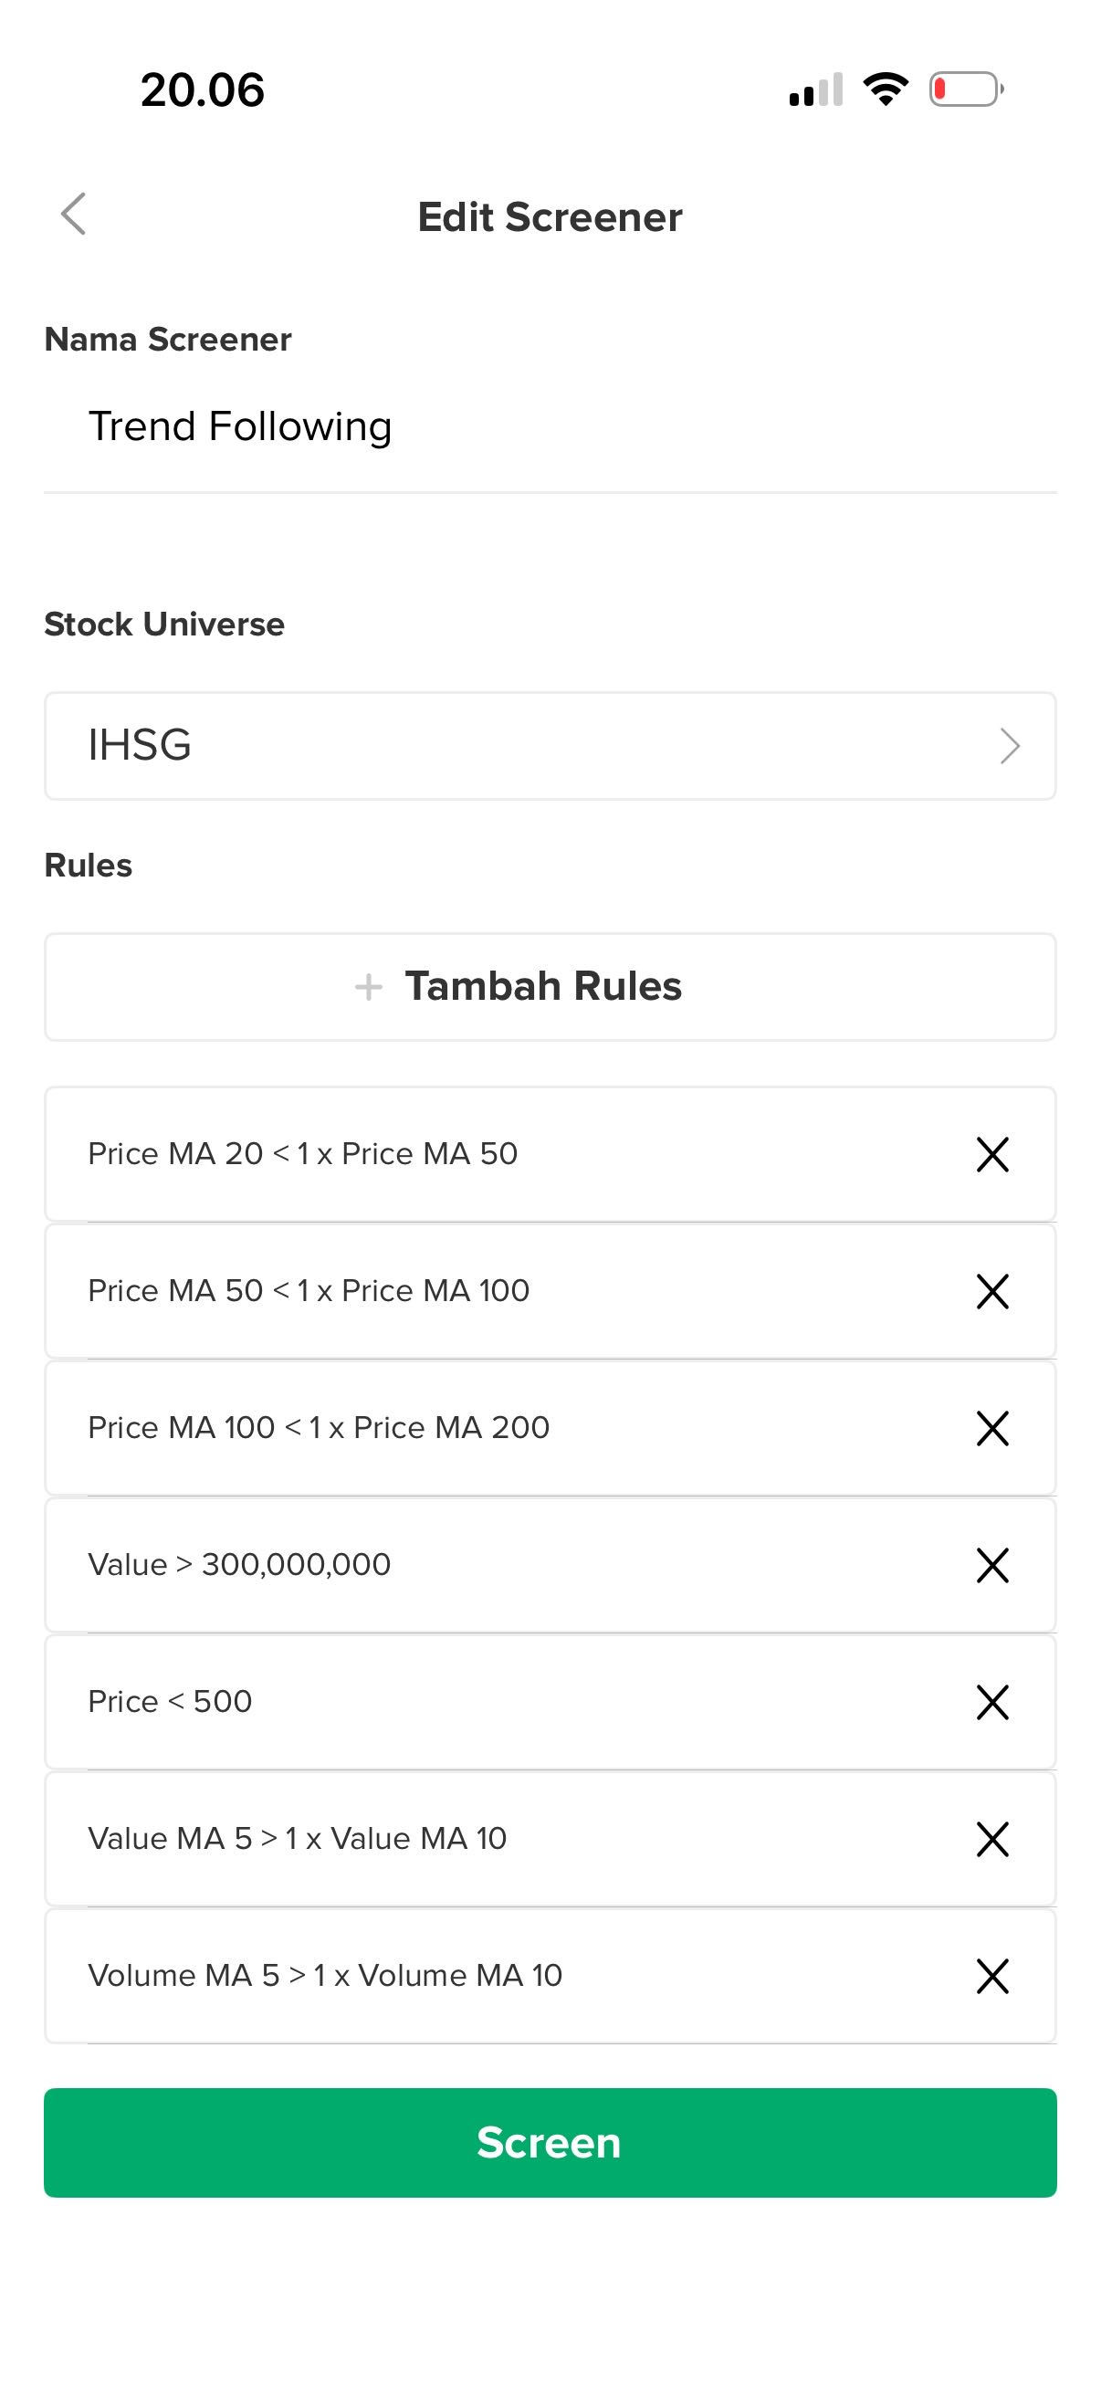Tap the back arrow icon
The image size is (1101, 2394).
[x=73, y=215]
